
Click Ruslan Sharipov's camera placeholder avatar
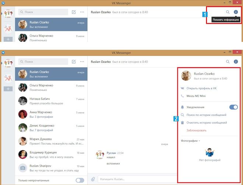coord(22,168)
